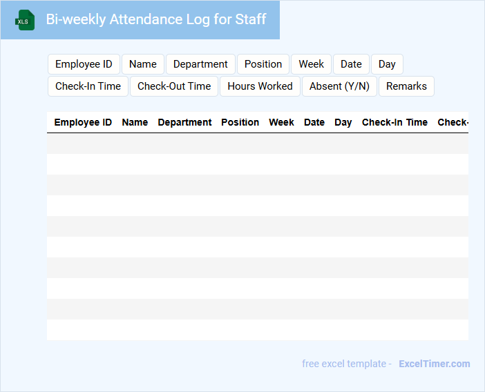
Task: Click the Name table column header
Action: click(x=135, y=122)
